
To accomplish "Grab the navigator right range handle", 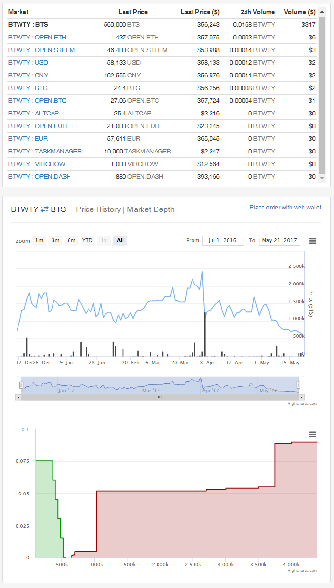I will (x=299, y=385).
